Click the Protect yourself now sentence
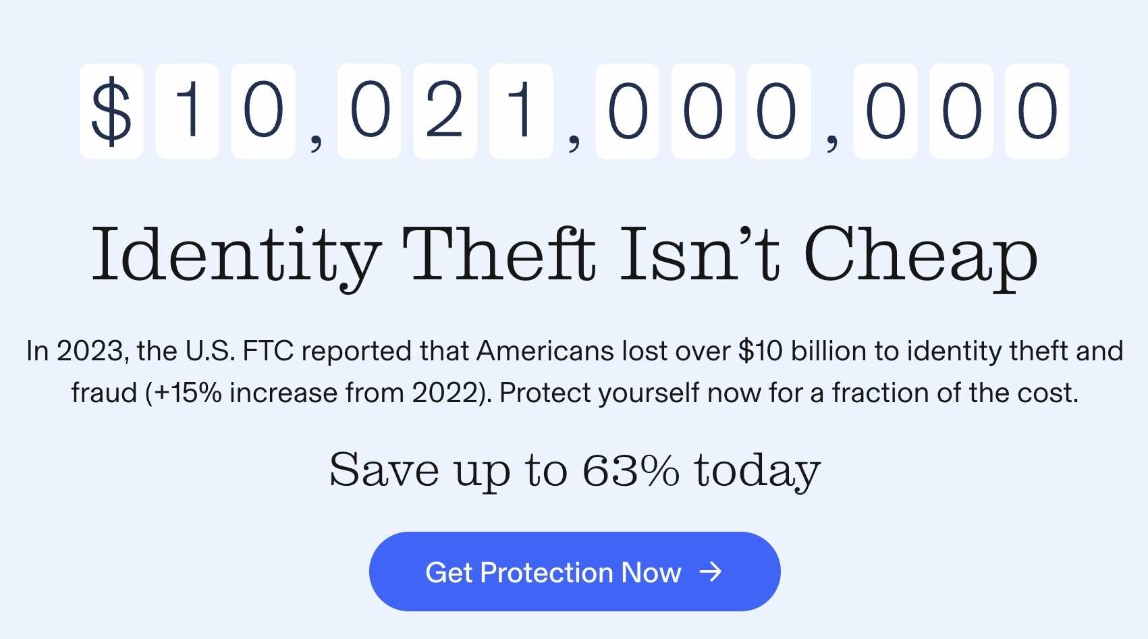 click(788, 393)
